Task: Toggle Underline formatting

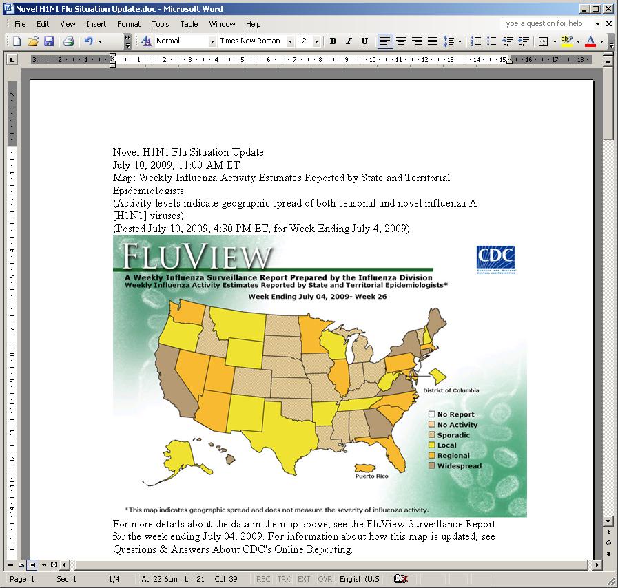Action: click(364, 41)
